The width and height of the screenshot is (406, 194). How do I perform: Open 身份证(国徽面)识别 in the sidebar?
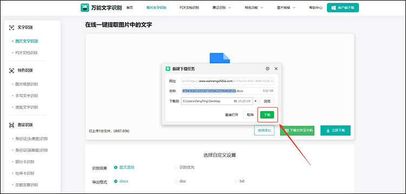click(31, 150)
